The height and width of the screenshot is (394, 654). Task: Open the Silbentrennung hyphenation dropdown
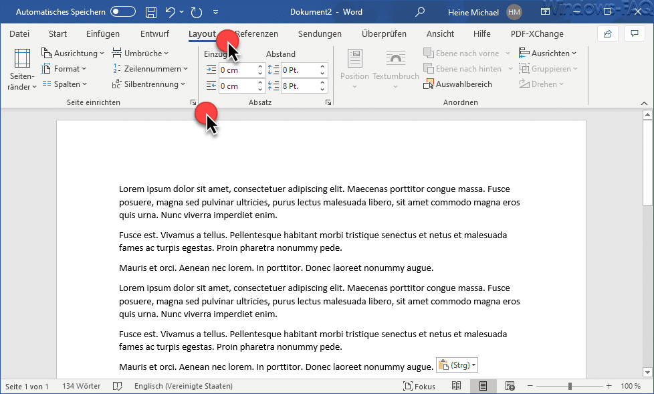(148, 84)
